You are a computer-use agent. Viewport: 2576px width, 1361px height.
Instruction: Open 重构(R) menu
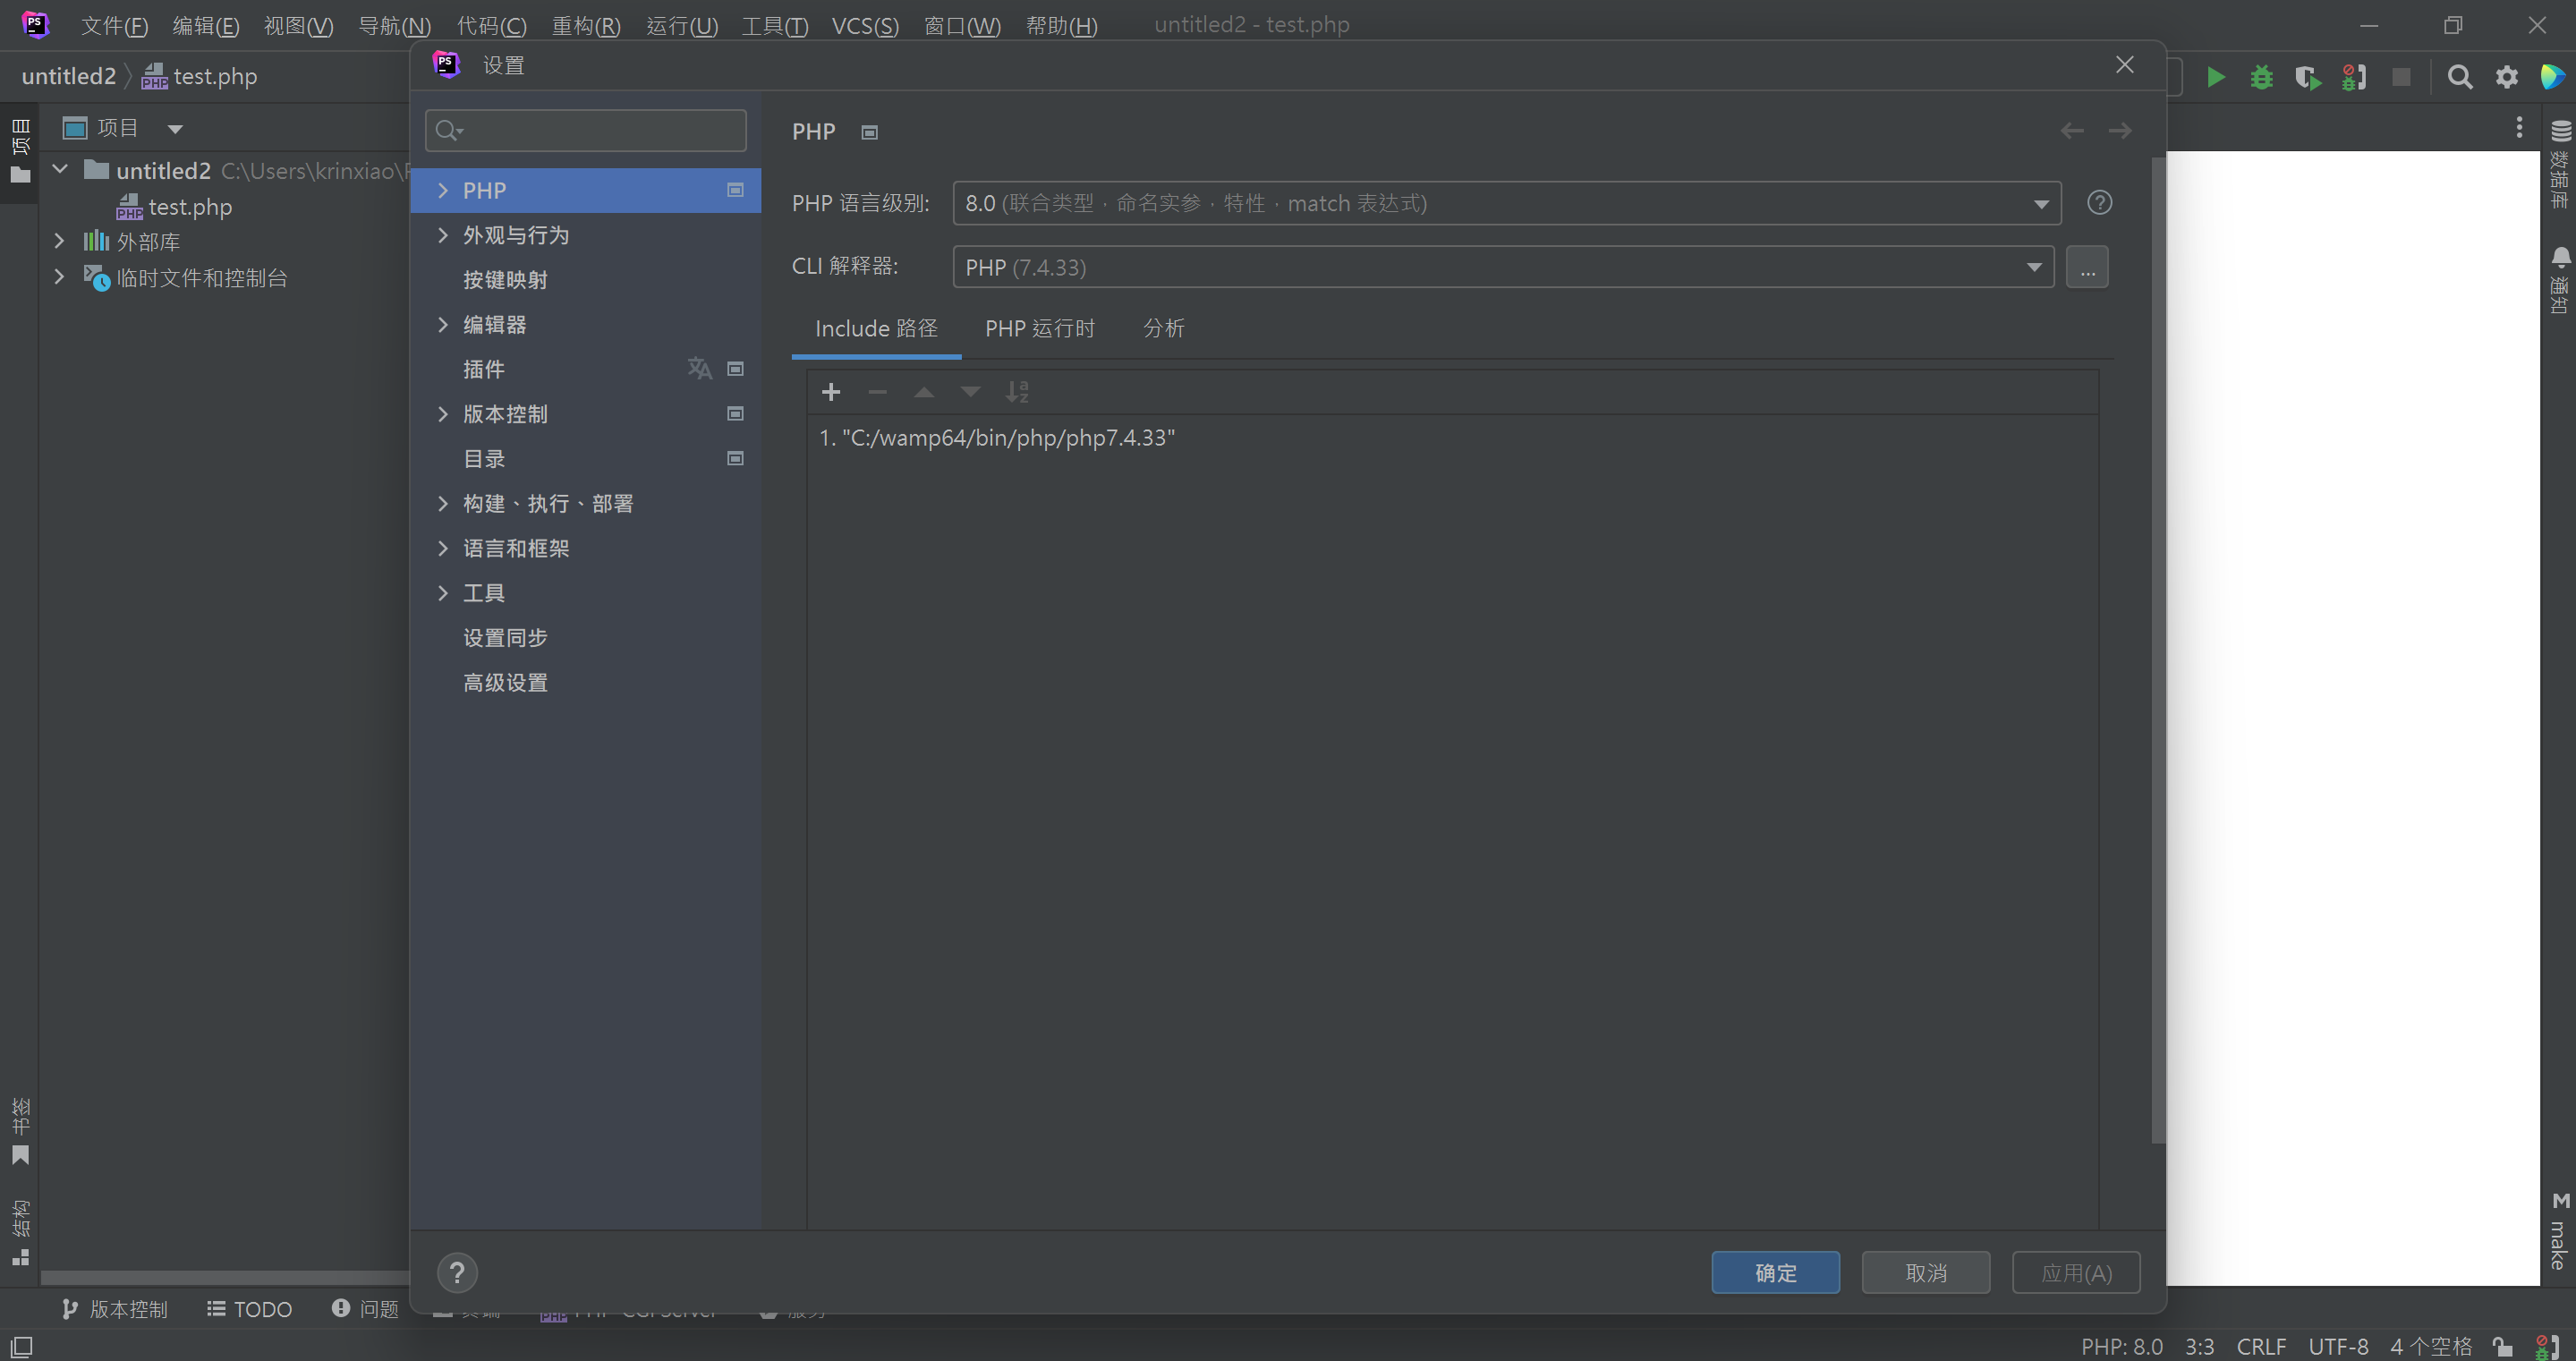pos(586,25)
